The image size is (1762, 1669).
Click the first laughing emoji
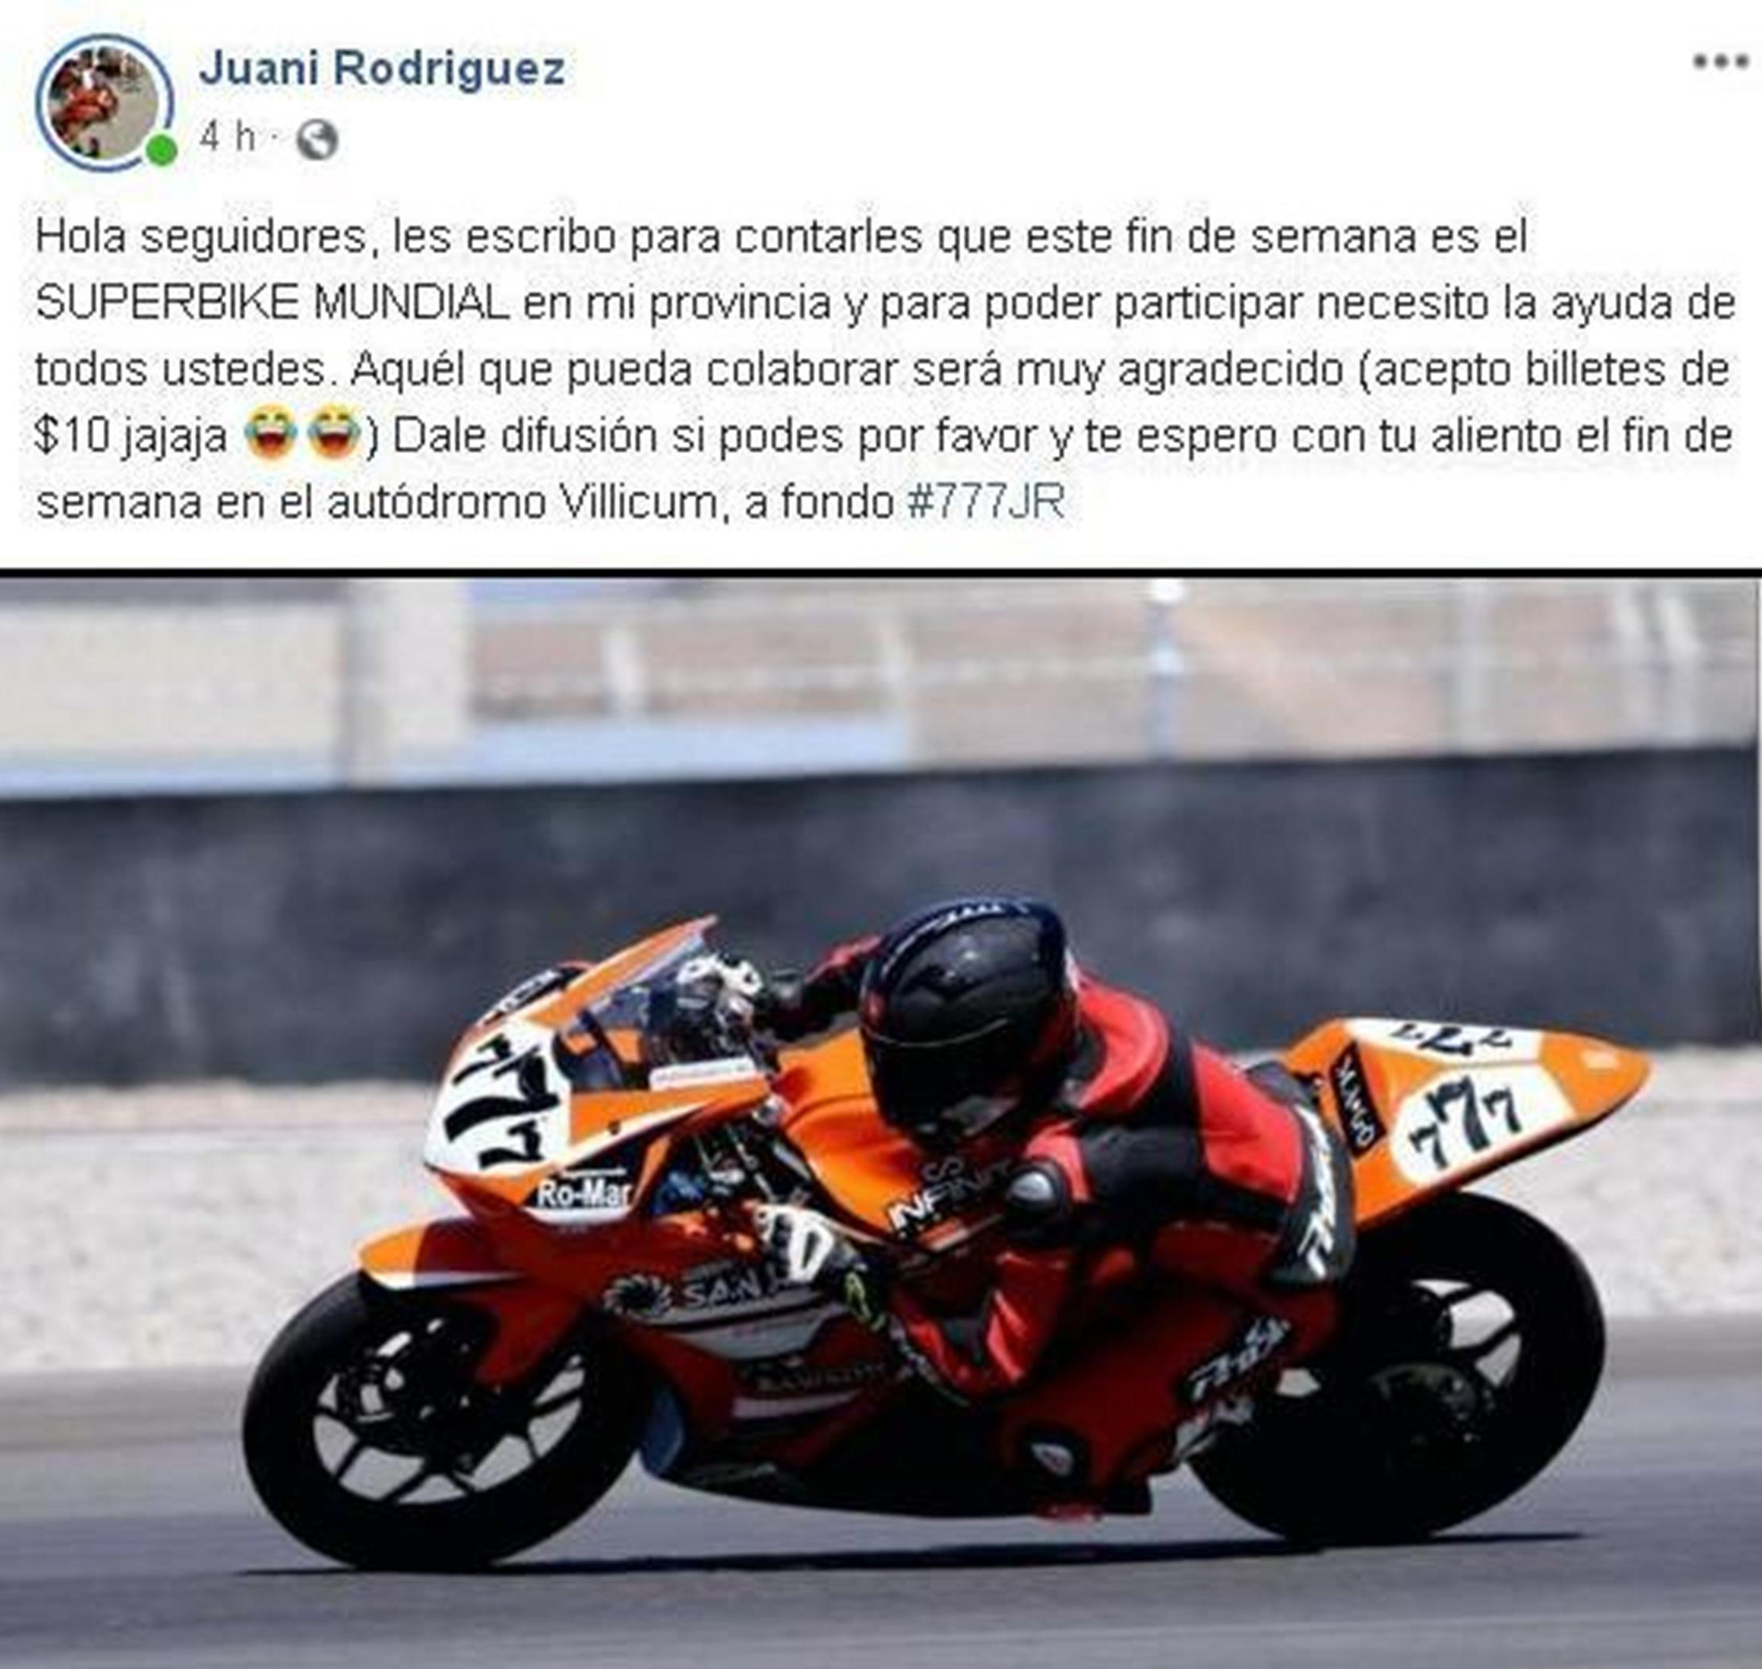(270, 434)
